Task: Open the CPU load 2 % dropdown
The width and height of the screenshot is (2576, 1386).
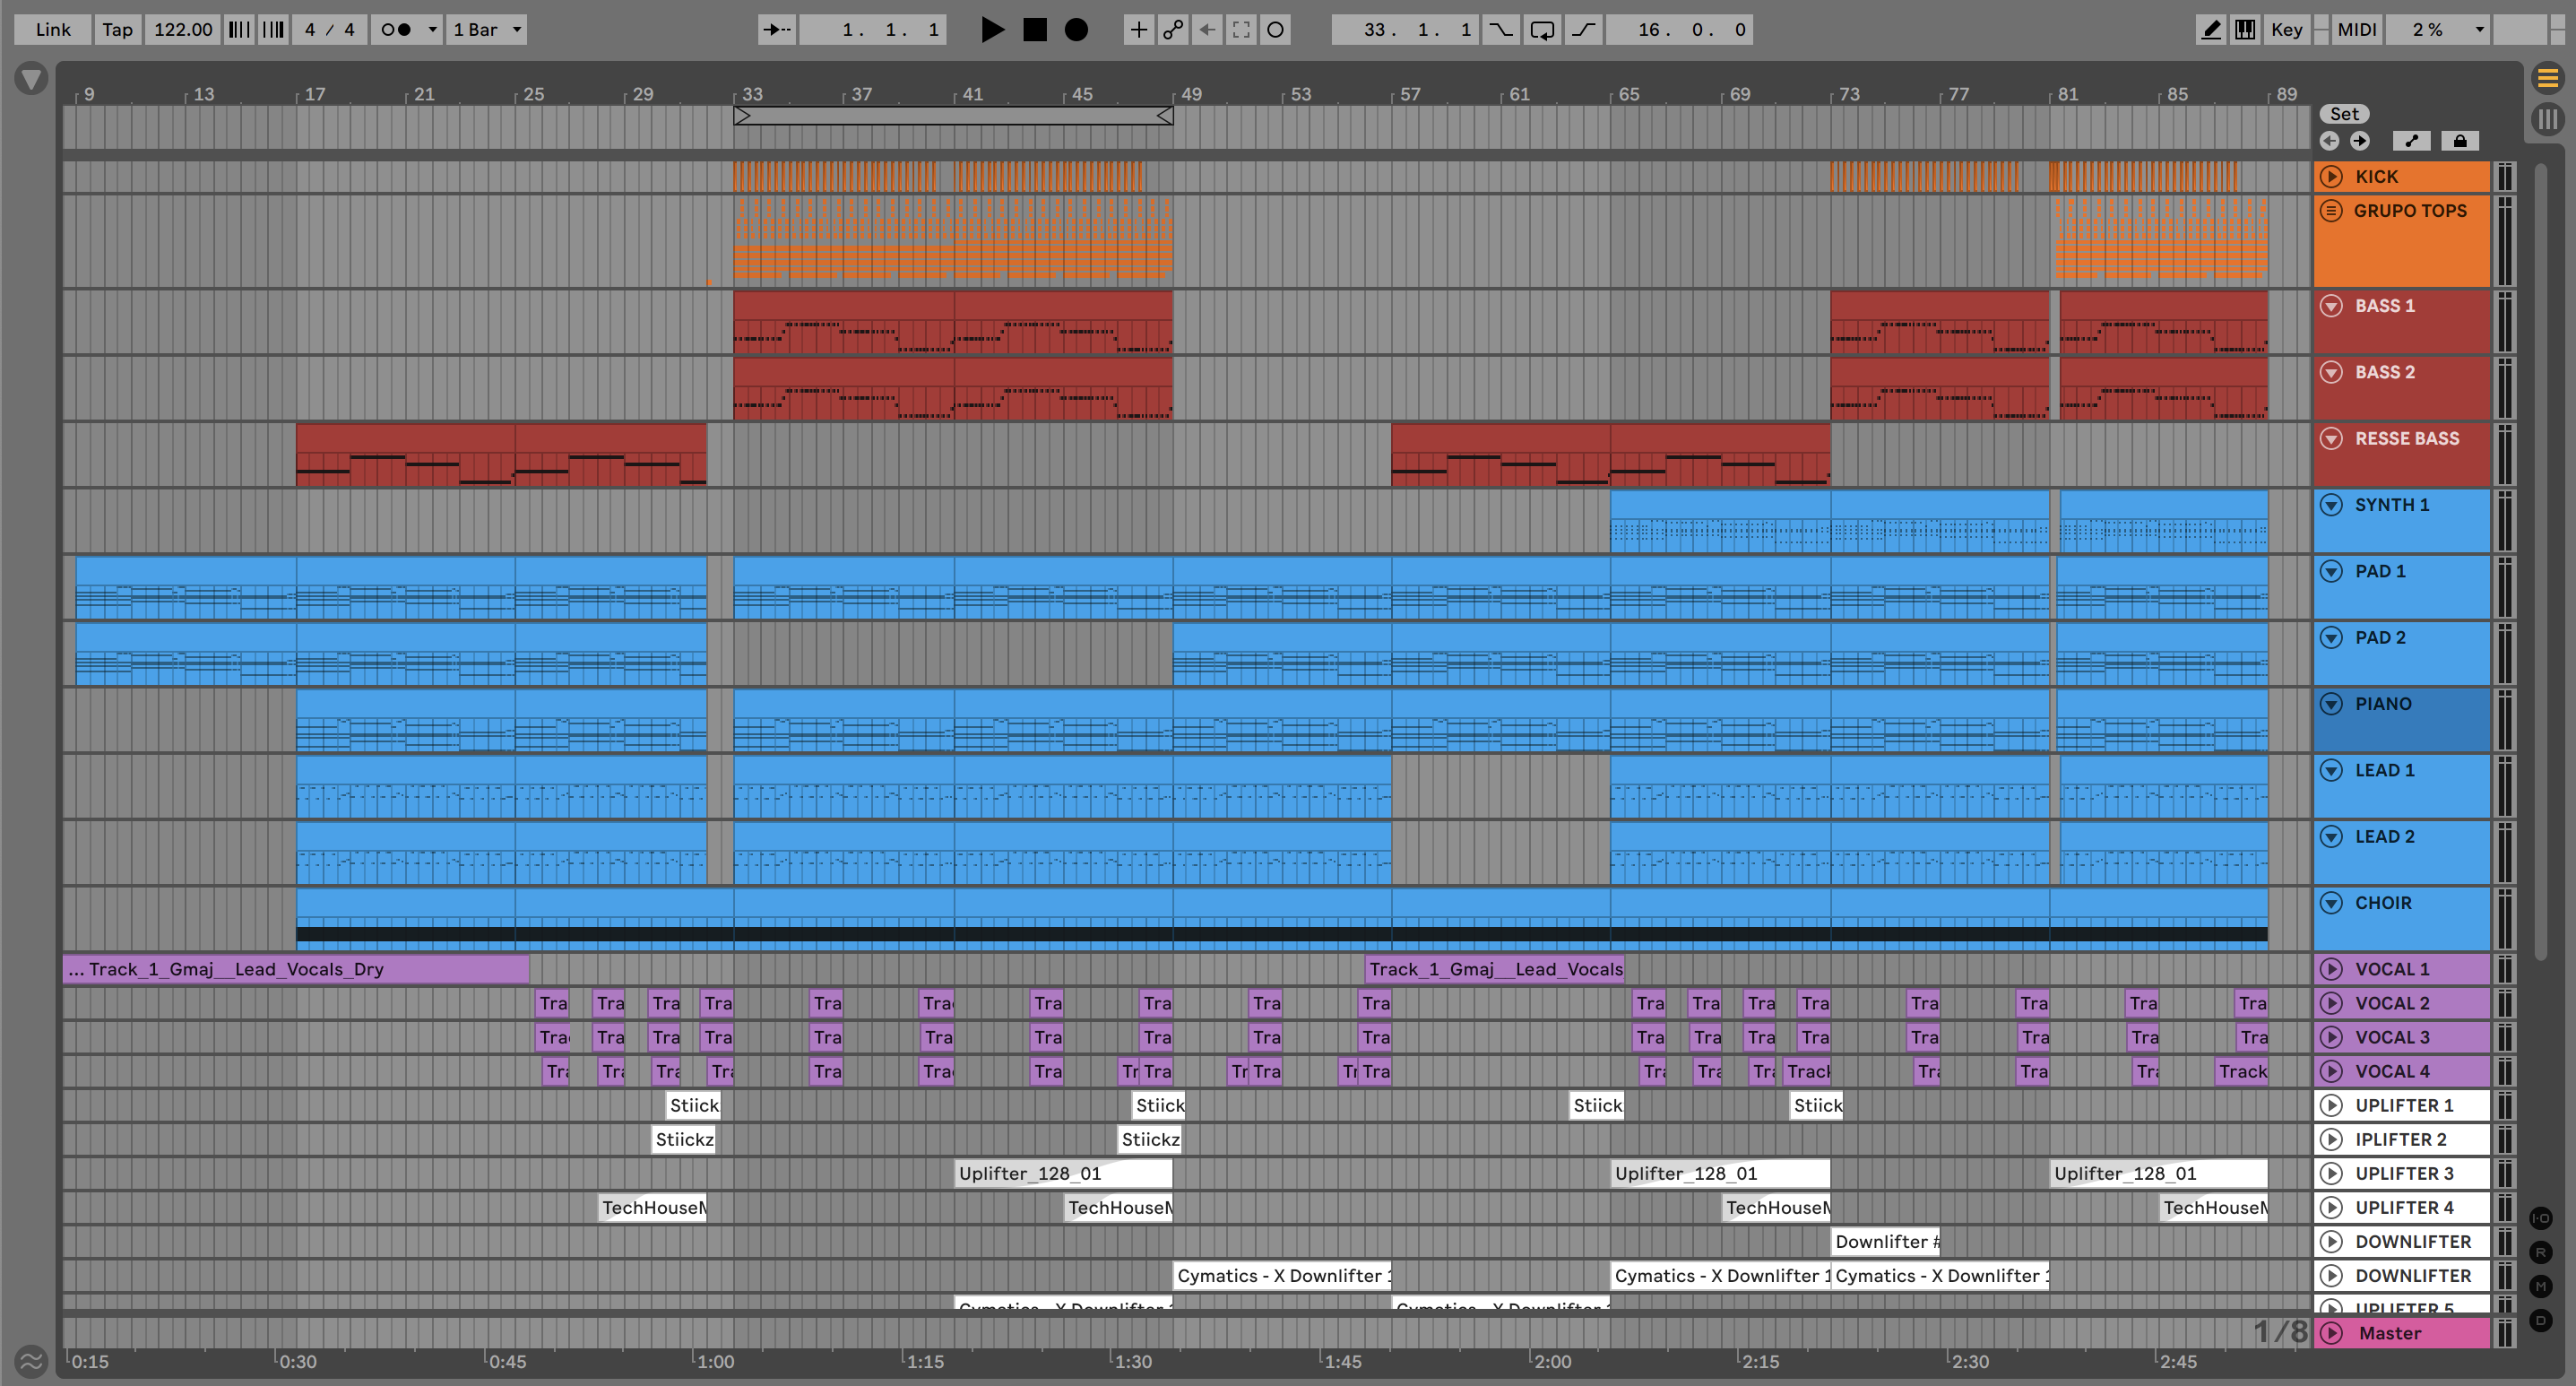Action: click(x=2437, y=30)
